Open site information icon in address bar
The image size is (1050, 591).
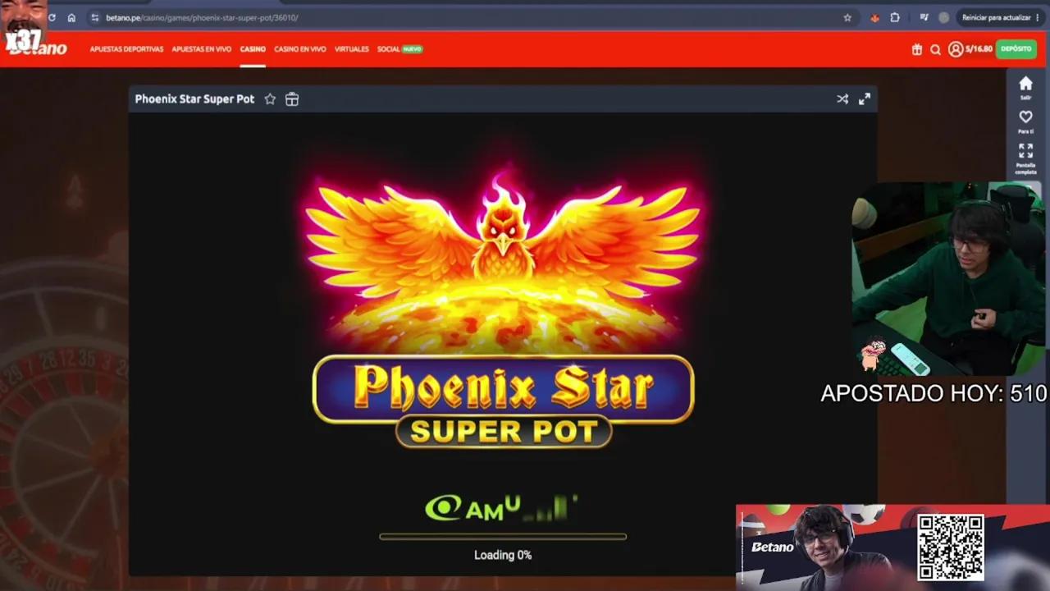pyautogui.click(x=95, y=17)
